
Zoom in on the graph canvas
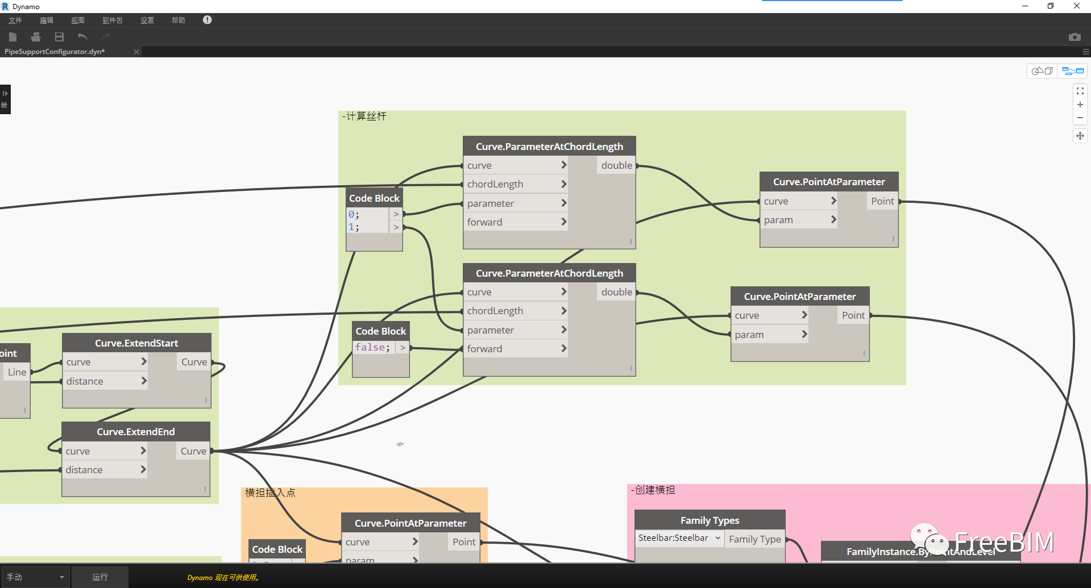1080,105
